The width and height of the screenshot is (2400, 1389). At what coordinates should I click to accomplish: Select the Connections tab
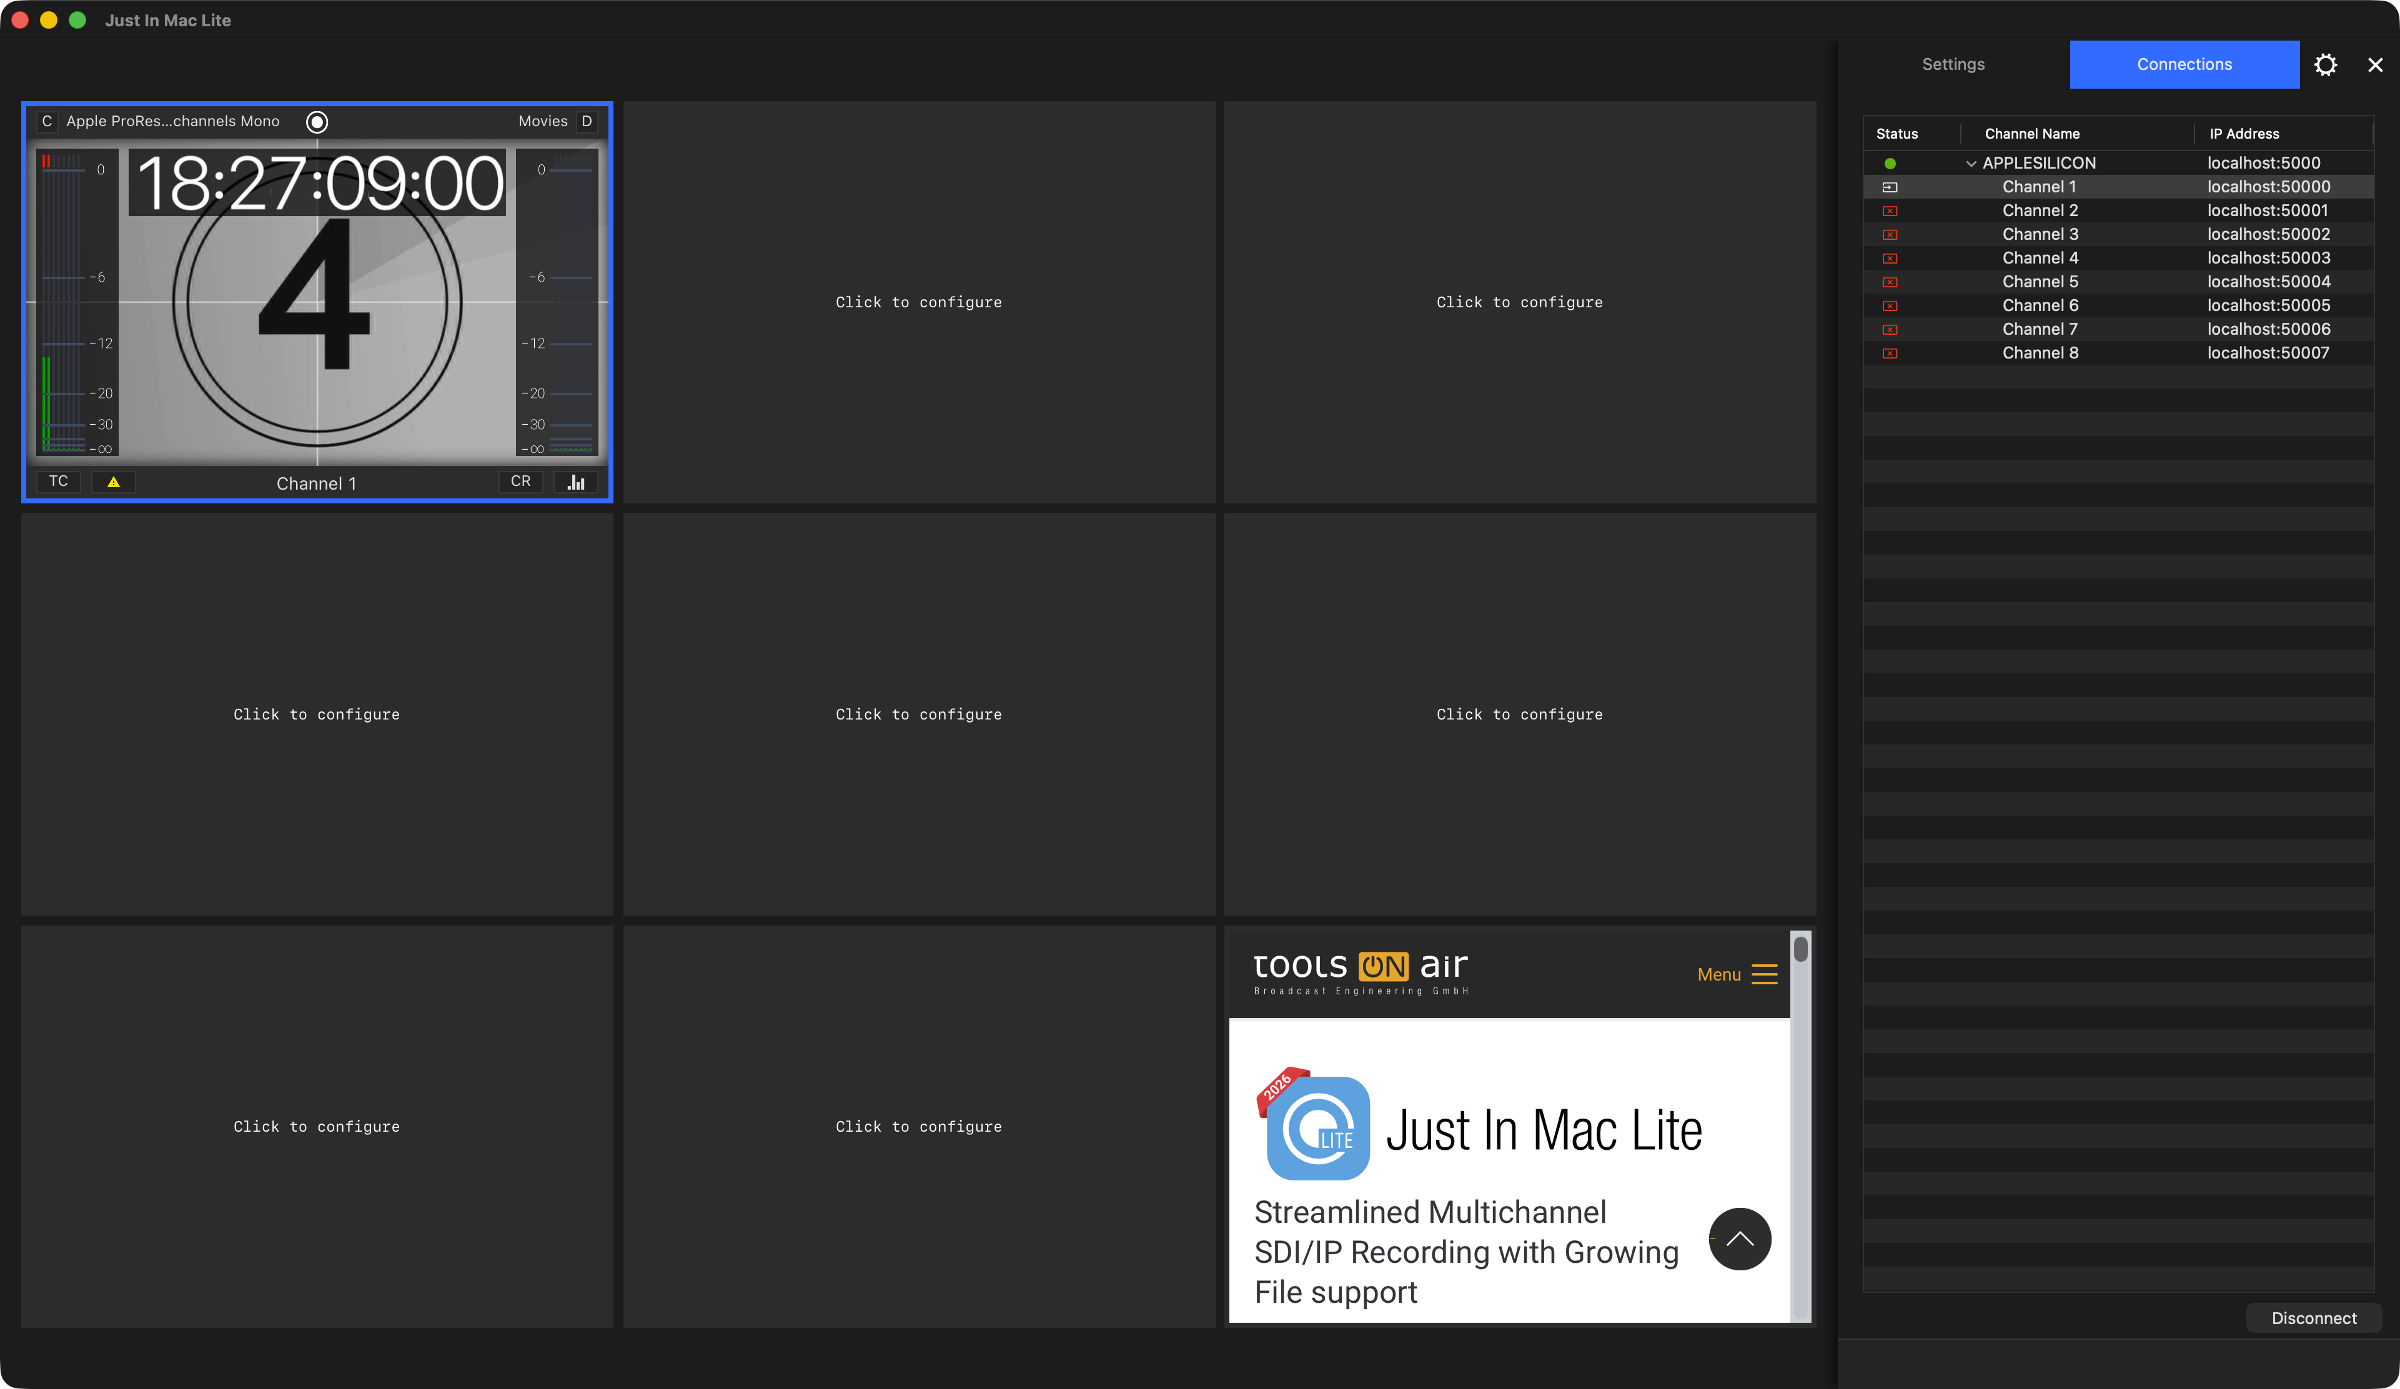point(2184,65)
